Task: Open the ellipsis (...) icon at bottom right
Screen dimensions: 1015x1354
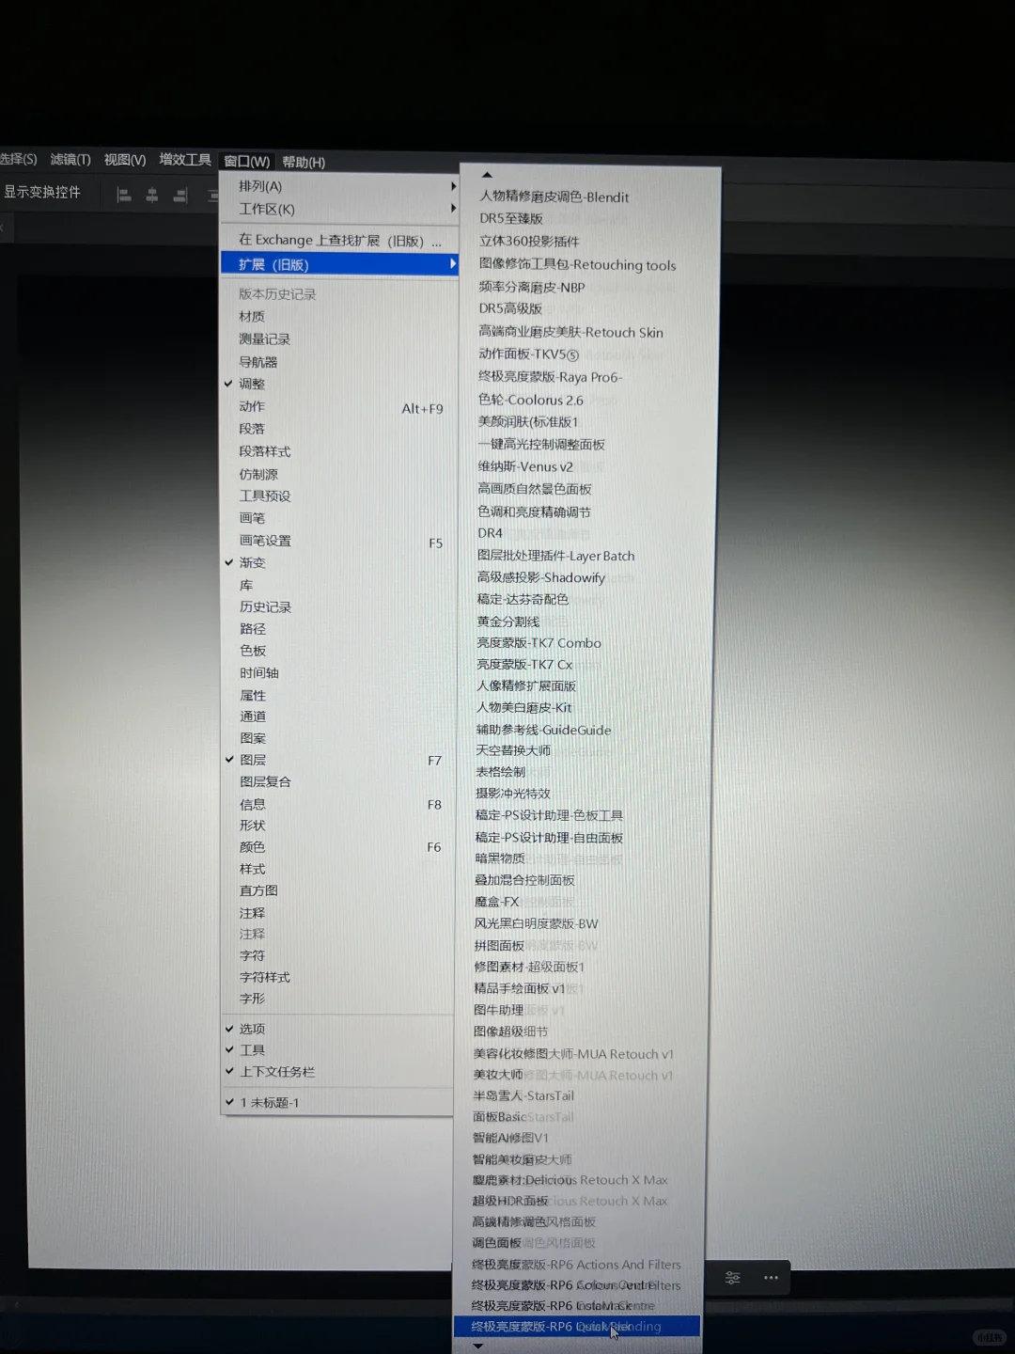Action: pyautogui.click(x=773, y=1277)
